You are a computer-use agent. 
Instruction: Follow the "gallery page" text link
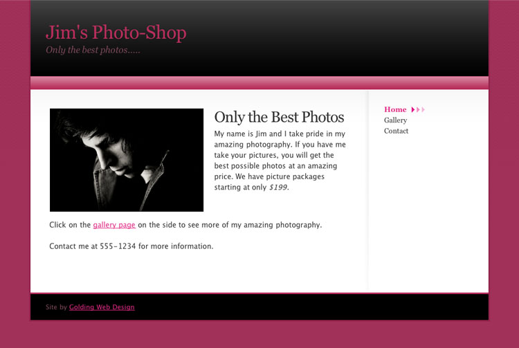click(114, 225)
